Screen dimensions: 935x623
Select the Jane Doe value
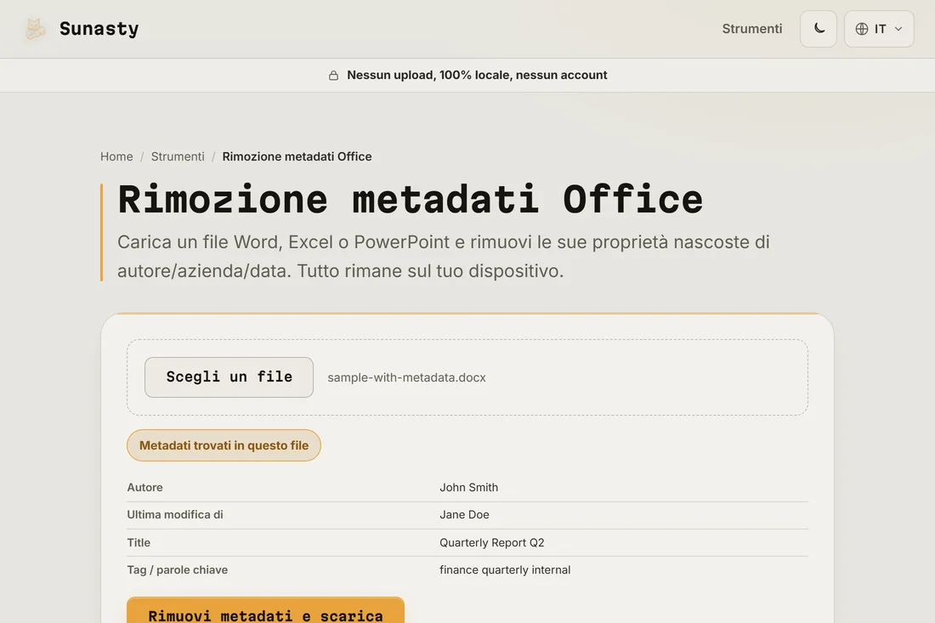(x=464, y=514)
